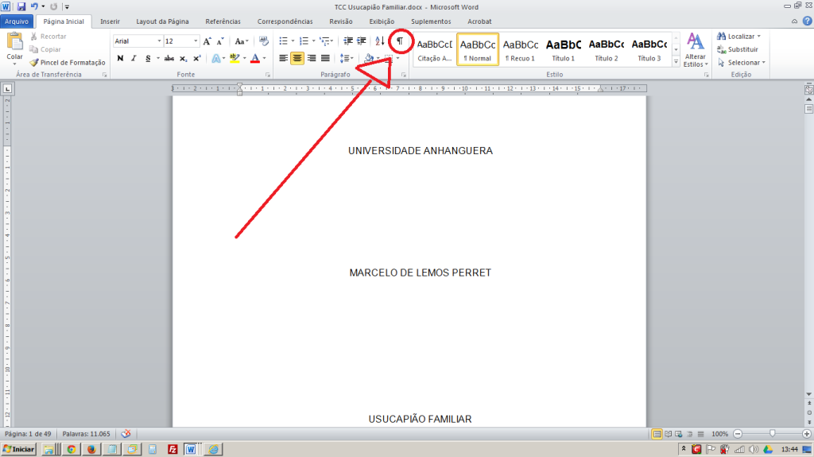Apply multilevel list
Viewport: 814px width, 457px height.
(x=324, y=41)
